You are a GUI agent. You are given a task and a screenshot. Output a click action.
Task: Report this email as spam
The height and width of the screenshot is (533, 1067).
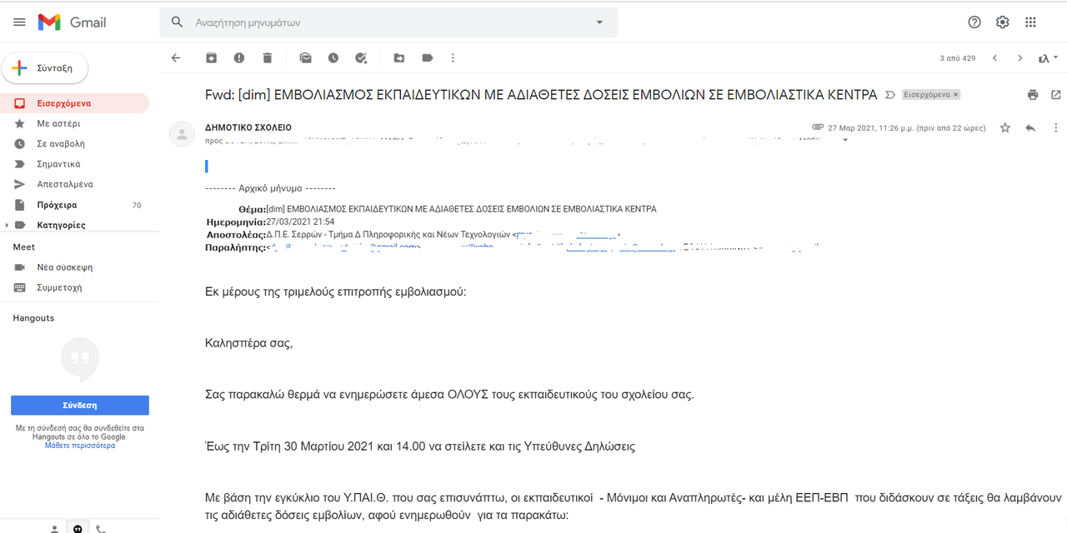(x=239, y=58)
